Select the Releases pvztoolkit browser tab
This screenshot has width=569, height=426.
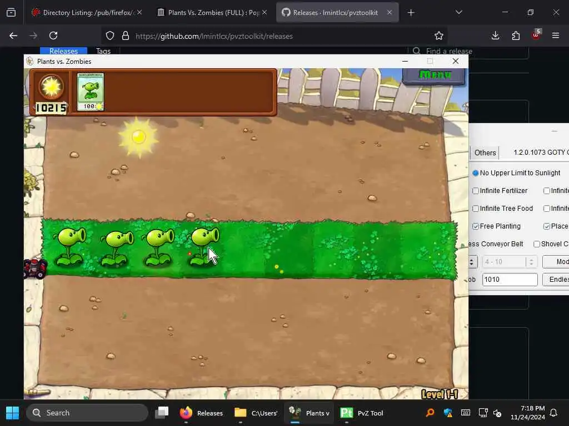pos(335,13)
